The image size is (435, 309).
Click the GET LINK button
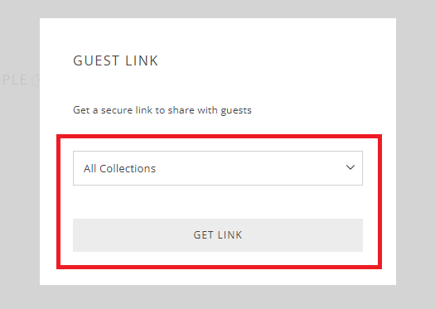pyautogui.click(x=218, y=235)
